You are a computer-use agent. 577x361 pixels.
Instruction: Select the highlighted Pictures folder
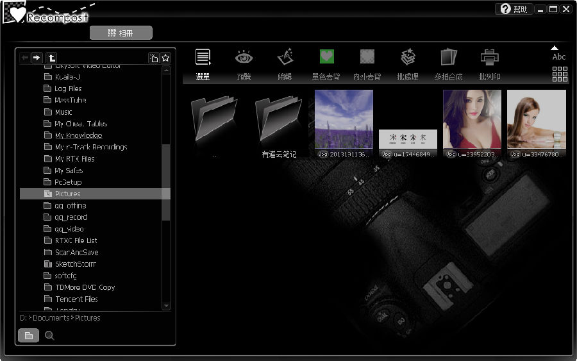tap(95, 194)
